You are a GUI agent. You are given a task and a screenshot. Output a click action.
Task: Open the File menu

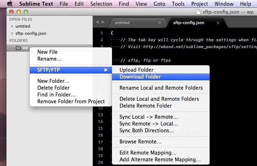coord(64,4)
